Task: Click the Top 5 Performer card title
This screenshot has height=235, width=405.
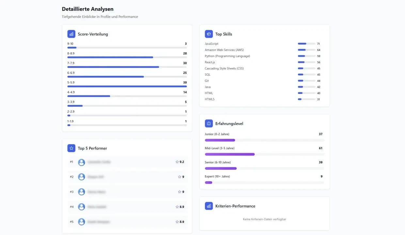Action: click(92, 148)
